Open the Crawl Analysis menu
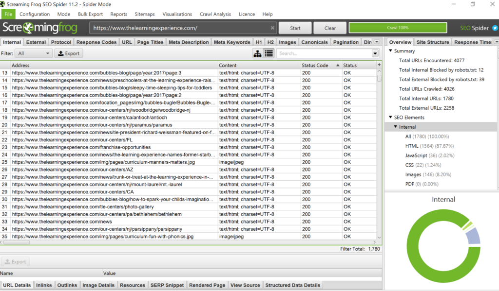The width and height of the screenshot is (499, 291). [215, 14]
